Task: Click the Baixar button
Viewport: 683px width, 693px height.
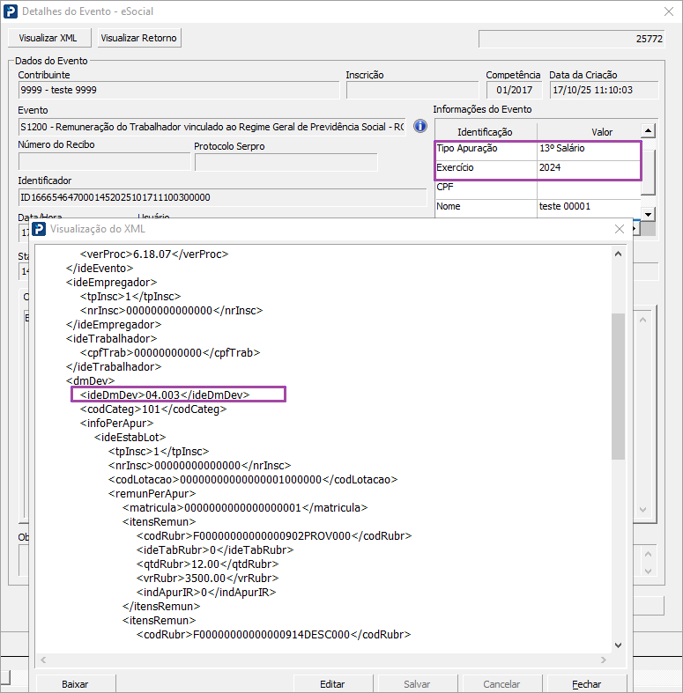Action: click(75, 684)
